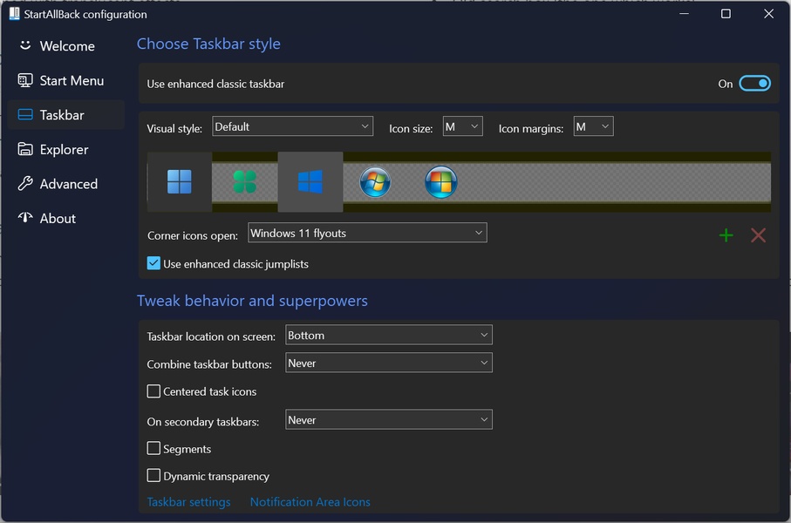Enable Centered task icons checkbox
Image resolution: width=791 pixels, height=523 pixels.
pyautogui.click(x=154, y=391)
